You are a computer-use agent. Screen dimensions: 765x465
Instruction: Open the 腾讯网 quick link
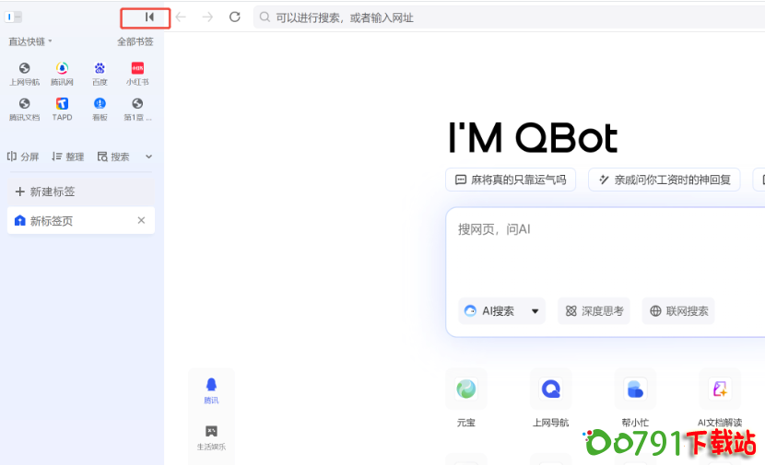[x=63, y=68]
